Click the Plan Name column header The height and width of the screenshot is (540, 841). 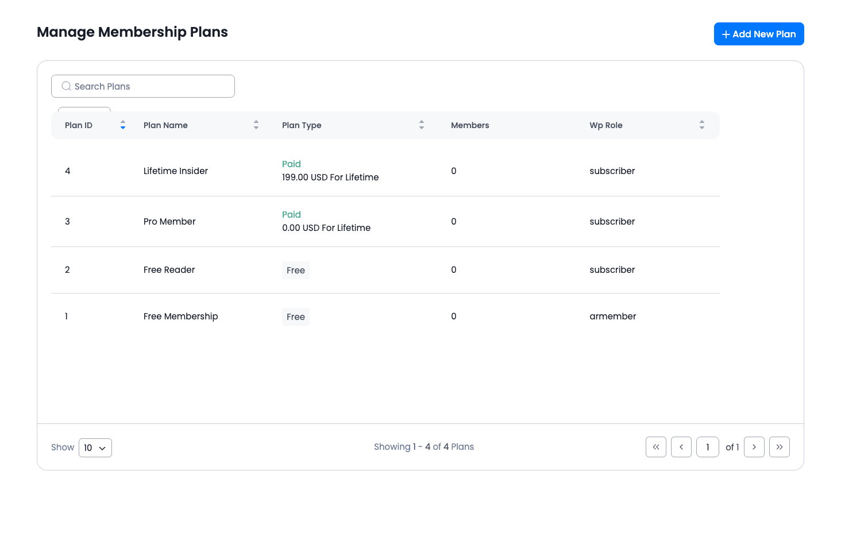(x=165, y=125)
